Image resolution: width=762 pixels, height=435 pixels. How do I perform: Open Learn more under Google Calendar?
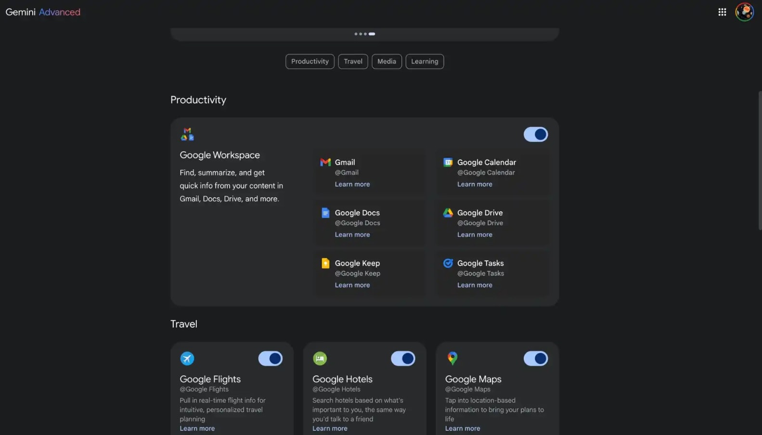475,184
